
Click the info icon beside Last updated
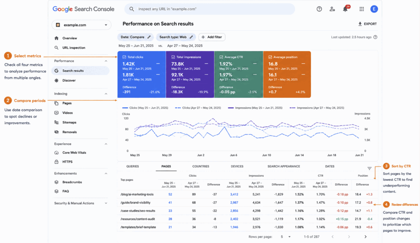[375, 37]
